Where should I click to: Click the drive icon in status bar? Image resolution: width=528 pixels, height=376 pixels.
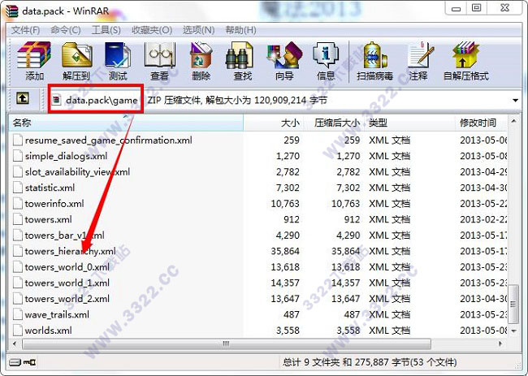pos(15,362)
